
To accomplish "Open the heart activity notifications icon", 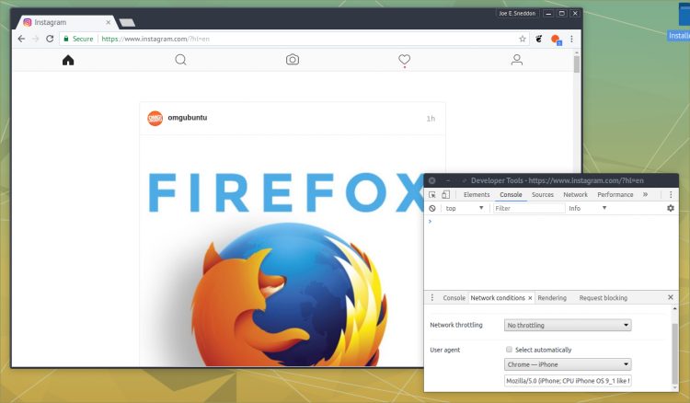I will tap(405, 60).
